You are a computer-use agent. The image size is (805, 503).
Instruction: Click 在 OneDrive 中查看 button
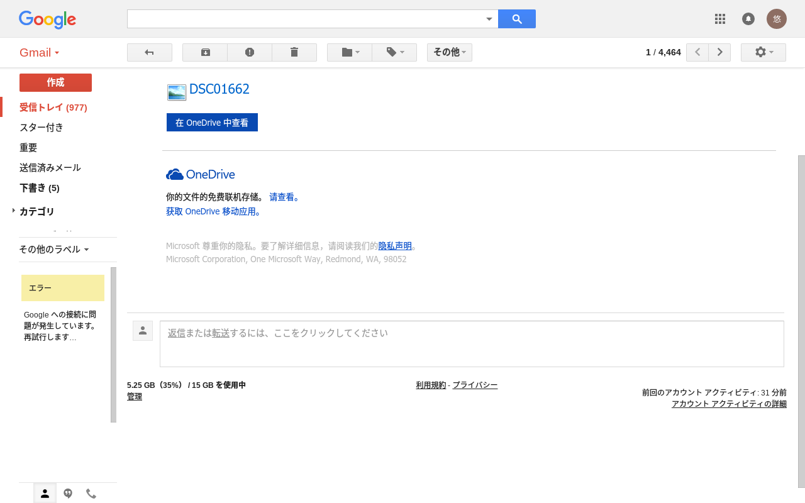pyautogui.click(x=212, y=123)
